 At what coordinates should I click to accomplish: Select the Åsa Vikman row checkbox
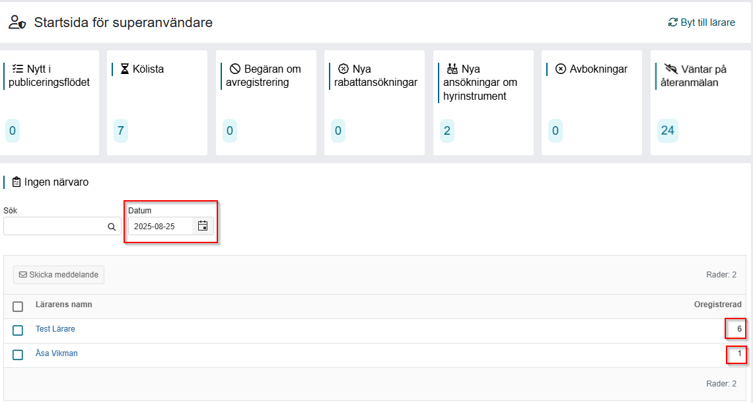pos(18,355)
